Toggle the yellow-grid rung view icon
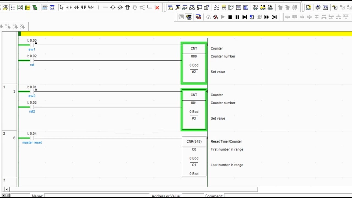This screenshot has height=198, width=352. pyautogui.click(x=28, y=7)
